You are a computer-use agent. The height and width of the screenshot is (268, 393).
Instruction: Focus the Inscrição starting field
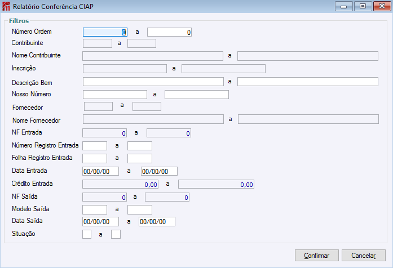[x=125, y=69]
